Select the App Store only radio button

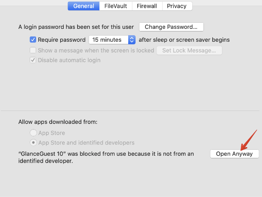(33, 133)
